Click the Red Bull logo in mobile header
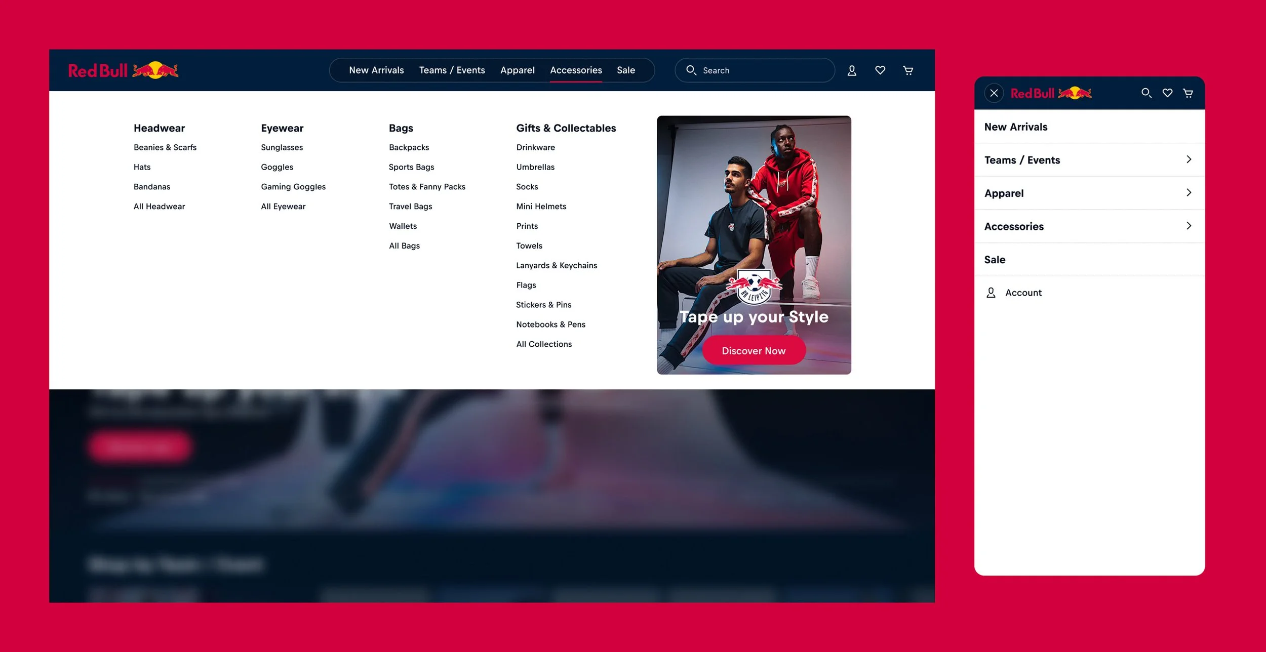The image size is (1266, 652). [x=1051, y=93]
